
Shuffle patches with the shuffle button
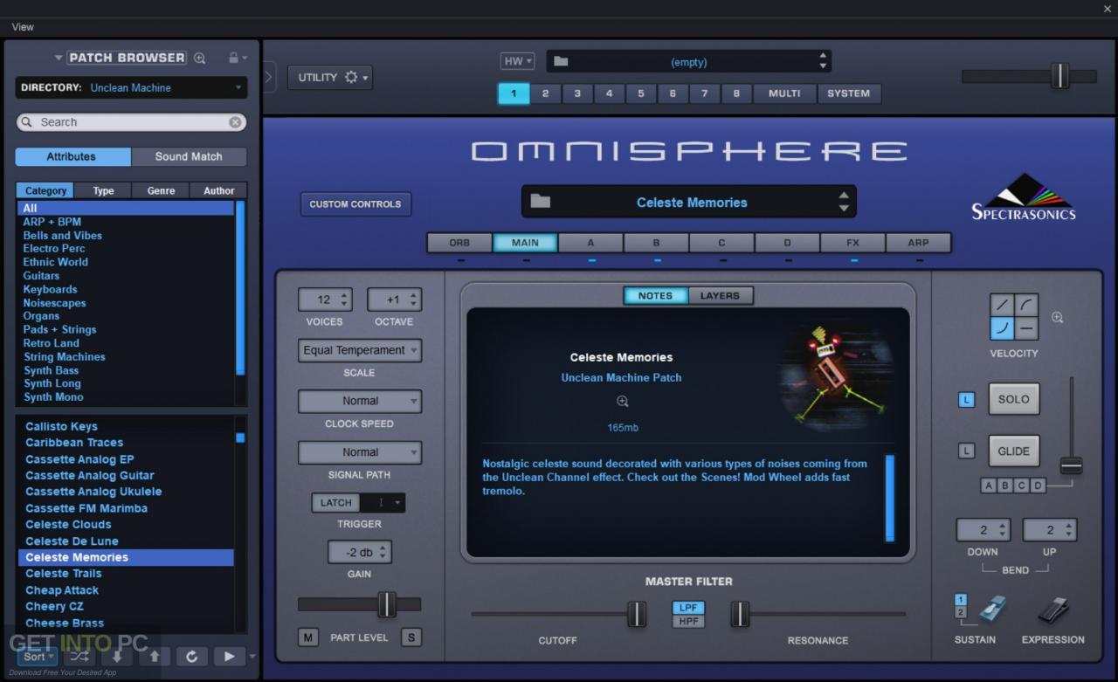click(79, 656)
